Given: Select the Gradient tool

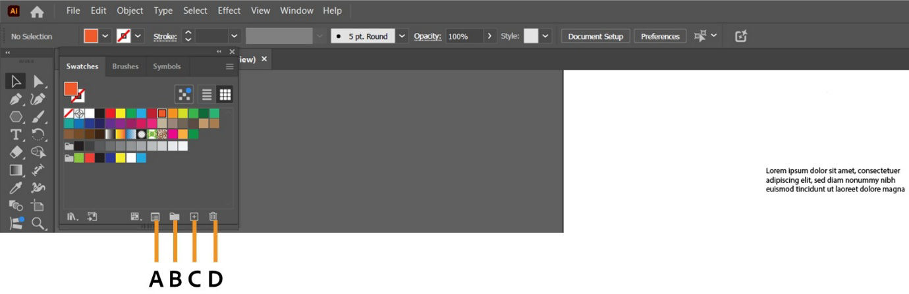Looking at the screenshot, I should [x=16, y=170].
